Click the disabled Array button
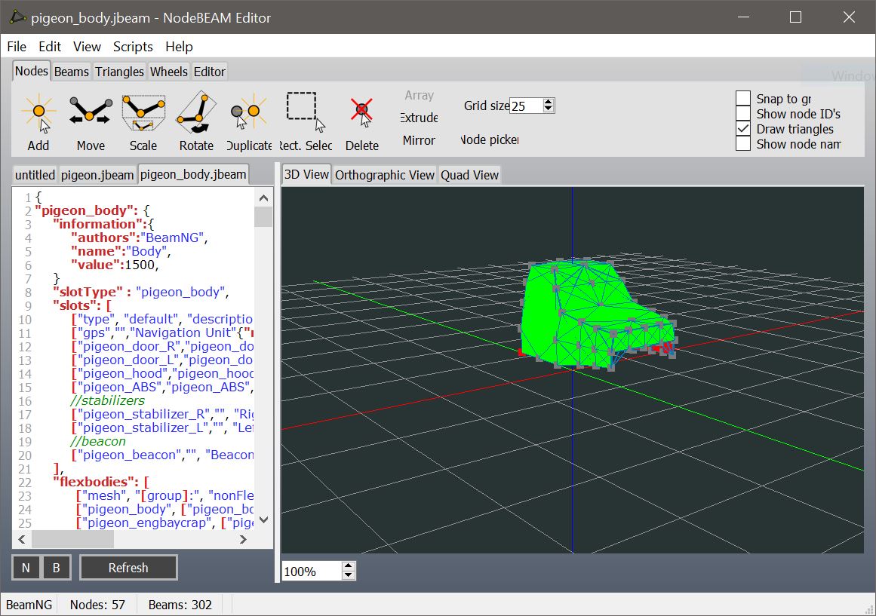 coord(419,95)
